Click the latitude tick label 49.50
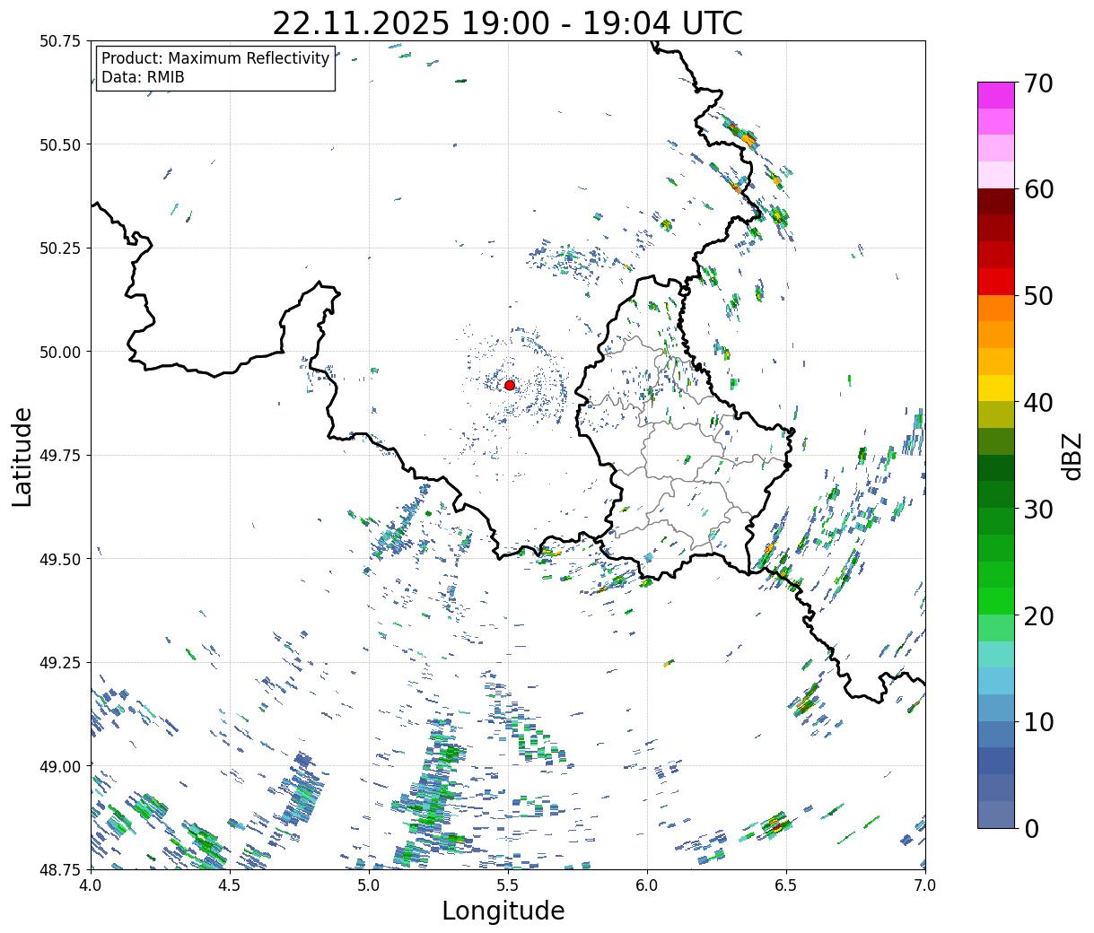The height and width of the screenshot is (933, 1094). pyautogui.click(x=59, y=559)
